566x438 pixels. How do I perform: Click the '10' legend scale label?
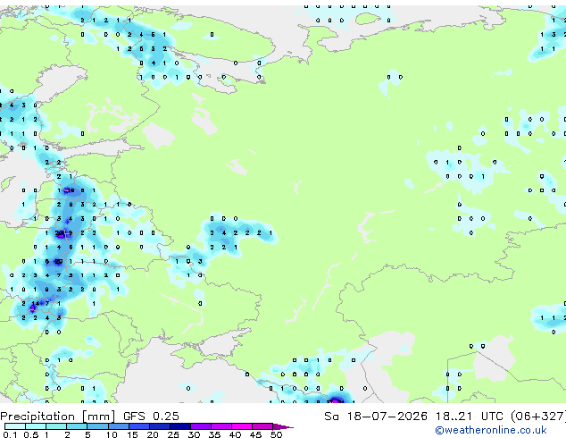click(x=112, y=434)
